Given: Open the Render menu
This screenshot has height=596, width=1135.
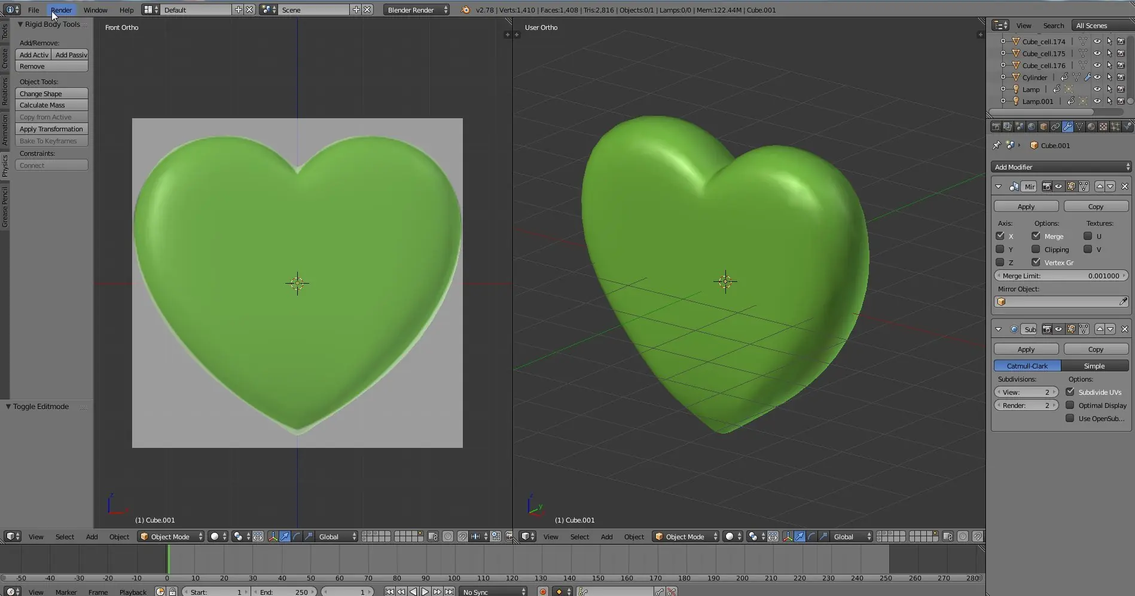Looking at the screenshot, I should 61,10.
